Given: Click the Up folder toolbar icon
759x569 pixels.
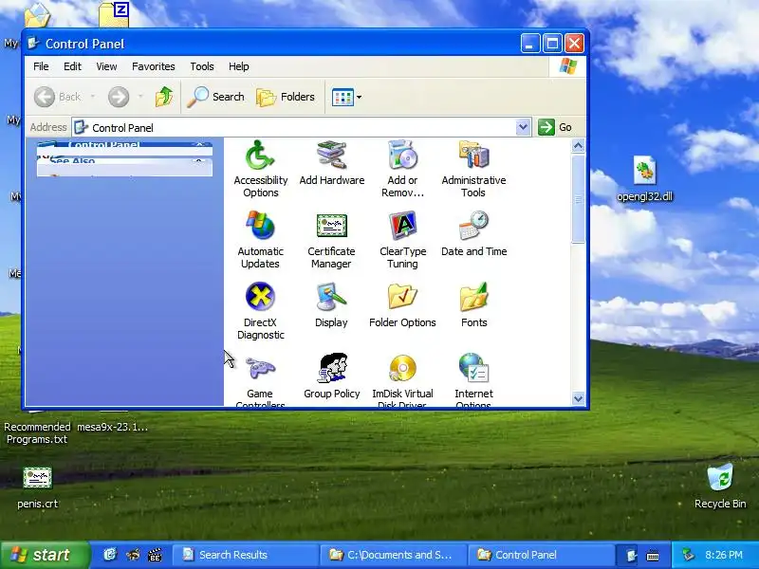Looking at the screenshot, I should tap(164, 97).
